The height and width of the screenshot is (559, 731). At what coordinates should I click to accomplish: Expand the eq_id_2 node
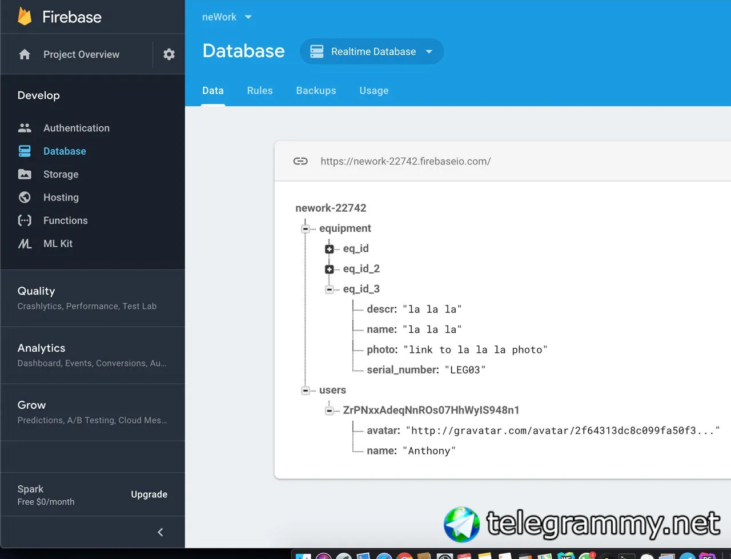click(x=329, y=269)
